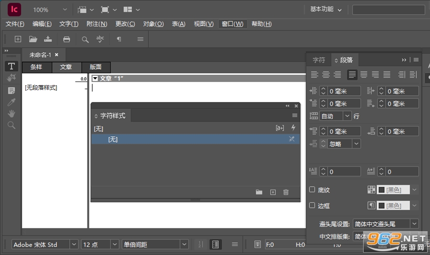Click the shading [黑色] color swatch
The image size is (430, 255).
[393, 190]
